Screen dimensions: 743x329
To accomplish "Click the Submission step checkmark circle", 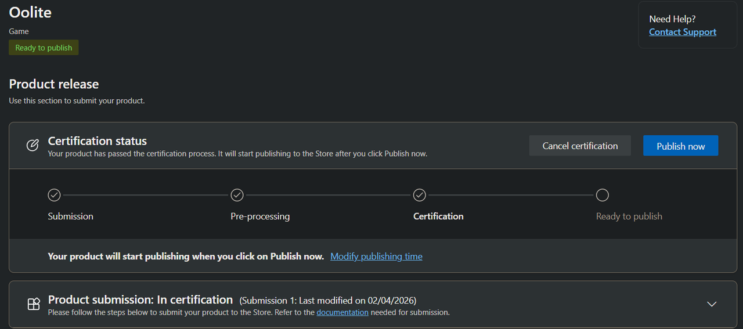I will click(x=54, y=195).
